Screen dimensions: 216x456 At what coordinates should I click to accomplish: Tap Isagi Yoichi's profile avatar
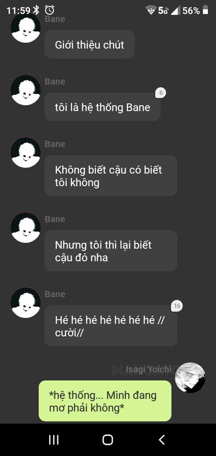pyautogui.click(x=190, y=378)
